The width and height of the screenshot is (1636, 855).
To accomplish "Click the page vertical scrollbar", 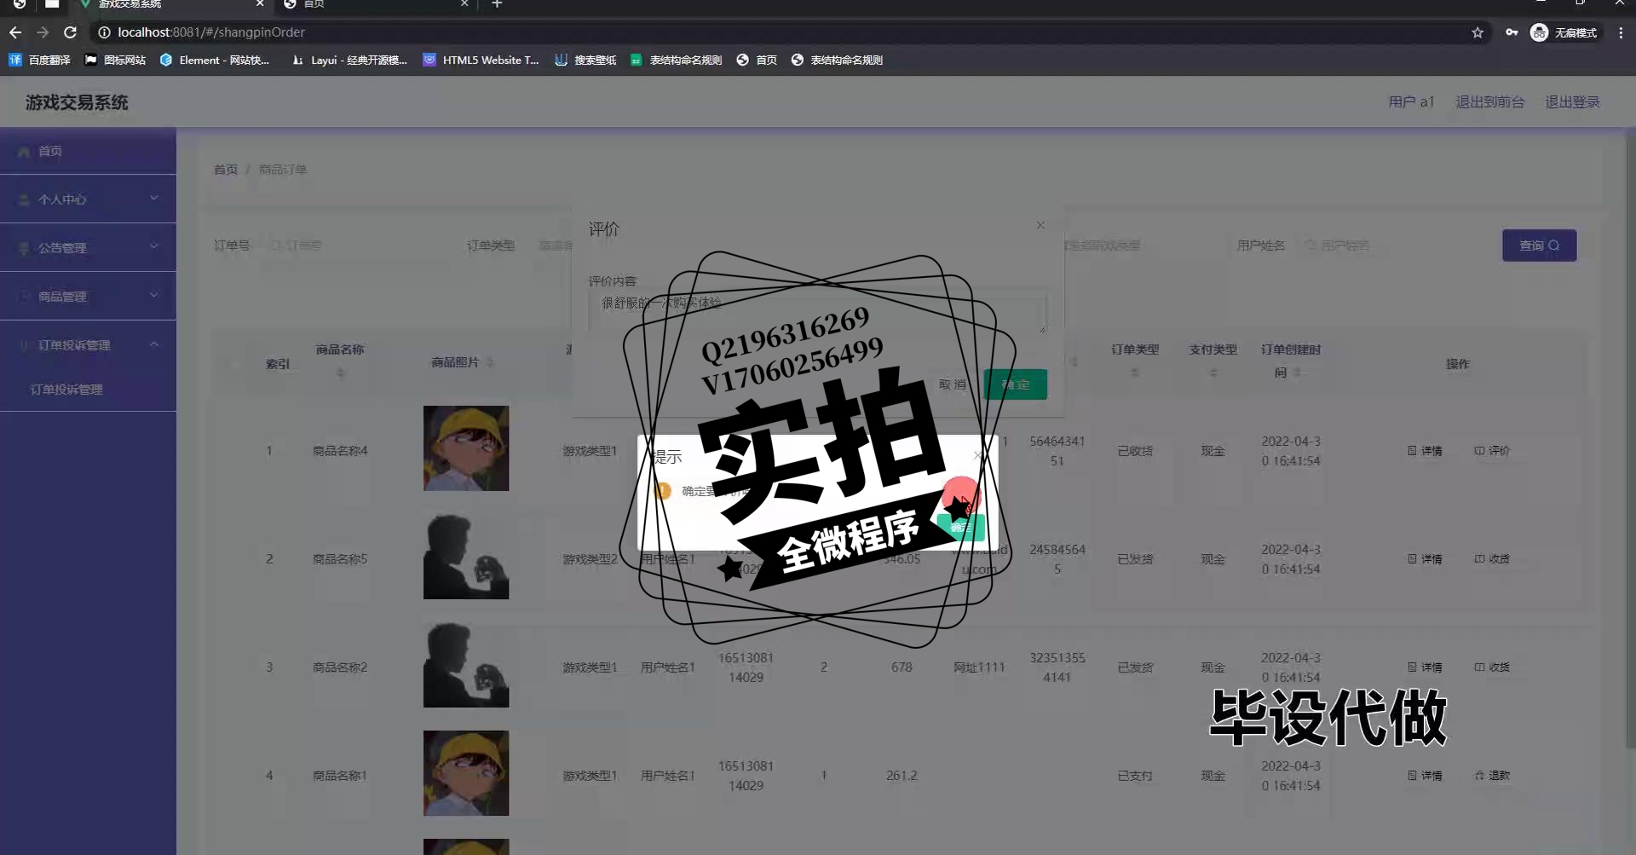I will pyautogui.click(x=1631, y=439).
